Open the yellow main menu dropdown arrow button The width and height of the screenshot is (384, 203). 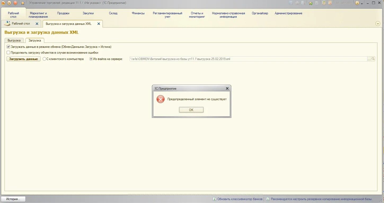pyautogui.click(x=9, y=3)
